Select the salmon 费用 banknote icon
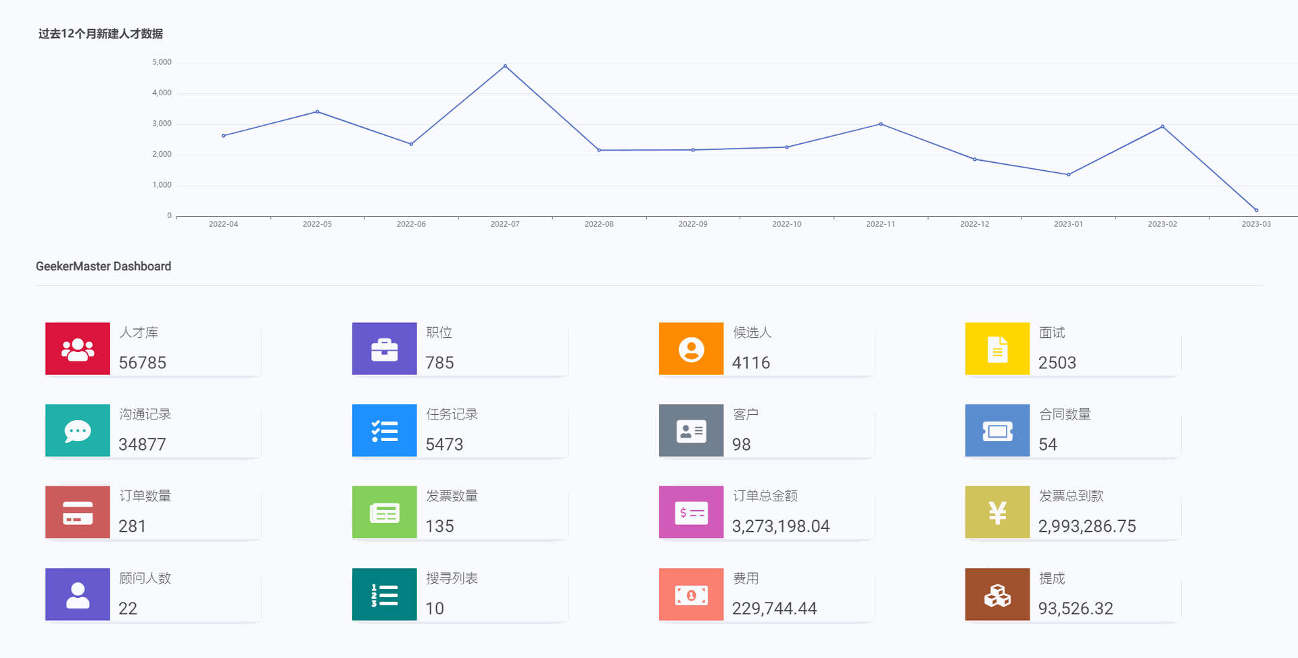Image resolution: width=1298 pixels, height=658 pixels. [691, 595]
